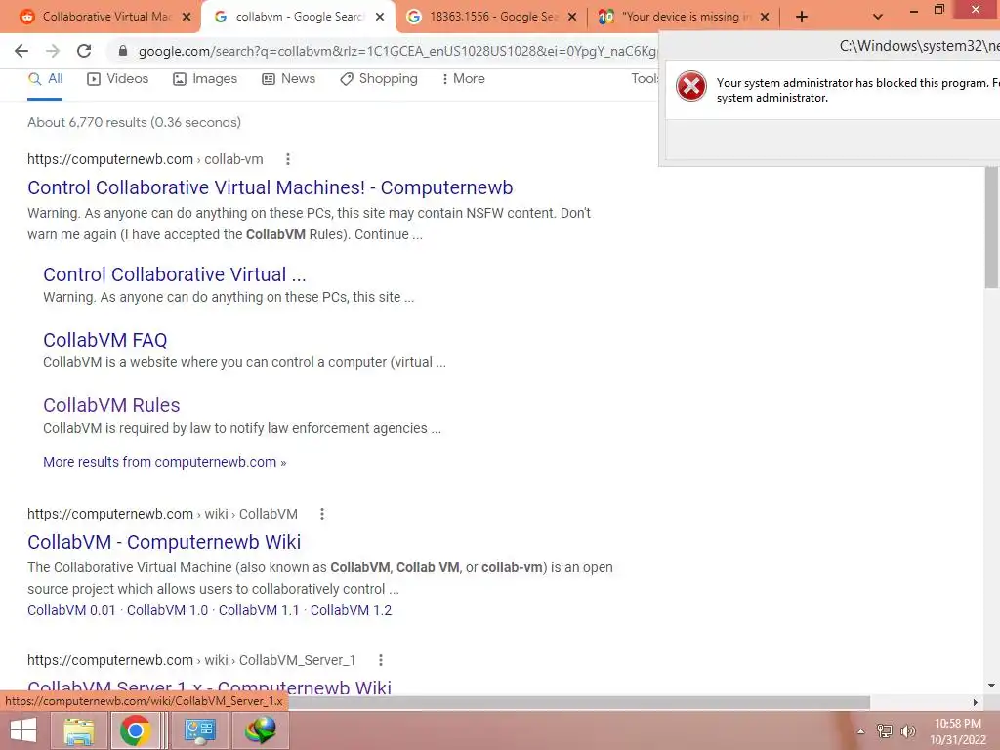This screenshot has height=750, width=1000.
Task: Open CollabVM - Computernewb Wiki result
Action: coord(164,542)
